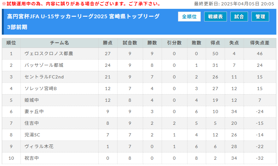Click 児湯SC in the table
Image resolution: width=278 pixels, height=166 pixels.
coord(32,135)
